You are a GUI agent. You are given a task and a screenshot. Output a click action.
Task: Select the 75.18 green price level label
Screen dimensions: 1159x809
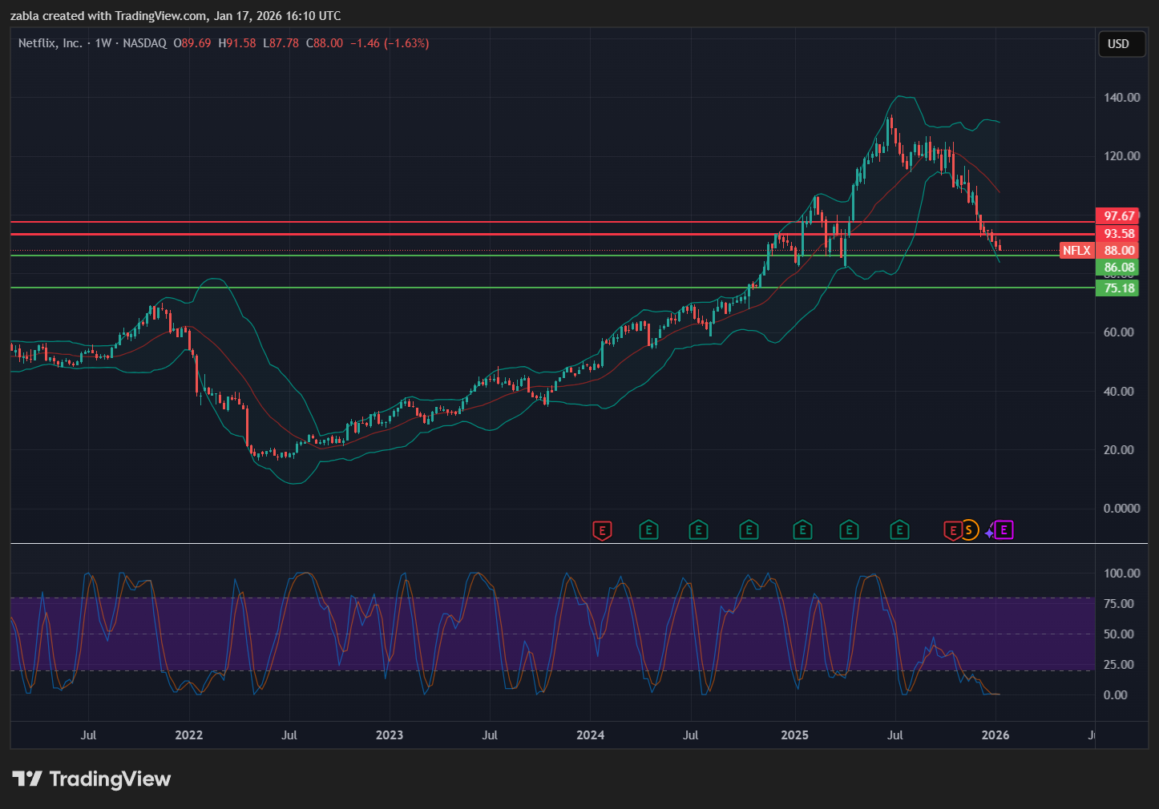tap(1119, 288)
